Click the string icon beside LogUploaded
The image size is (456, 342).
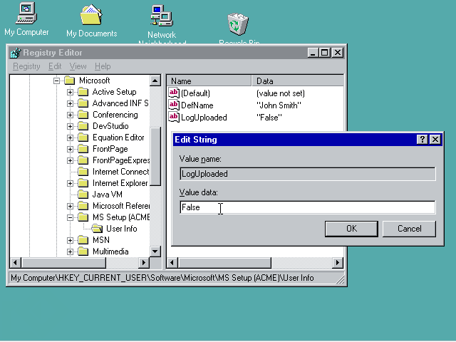[x=174, y=117]
